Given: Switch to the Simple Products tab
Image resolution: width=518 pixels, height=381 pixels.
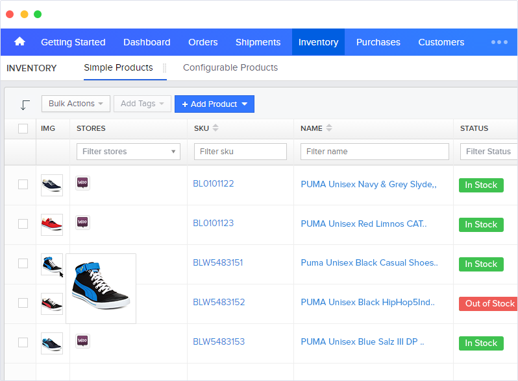Looking at the screenshot, I should coord(118,67).
